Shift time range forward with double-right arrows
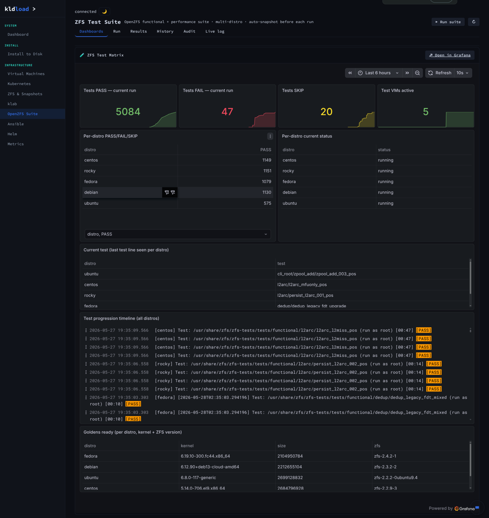 pos(407,73)
